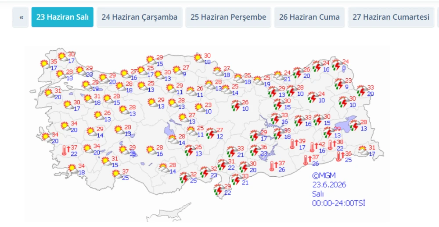
Task: Choose the sun icon next to 27/16
Action: pos(125,74)
